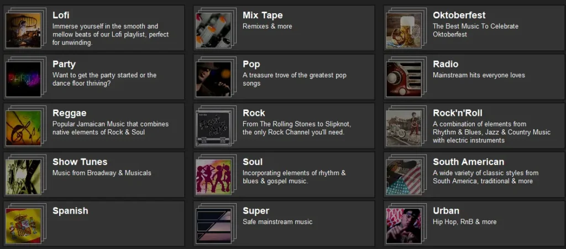The width and height of the screenshot is (566, 249).
Task: Click the Super channel striped artwork
Action: coord(213,226)
